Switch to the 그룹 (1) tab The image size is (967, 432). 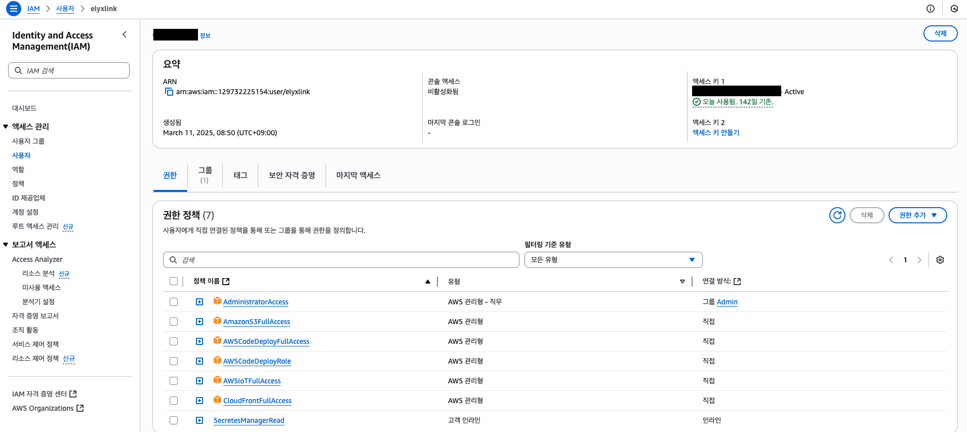point(205,175)
